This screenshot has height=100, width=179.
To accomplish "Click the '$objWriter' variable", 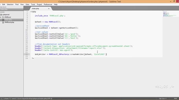I will 40,54.
